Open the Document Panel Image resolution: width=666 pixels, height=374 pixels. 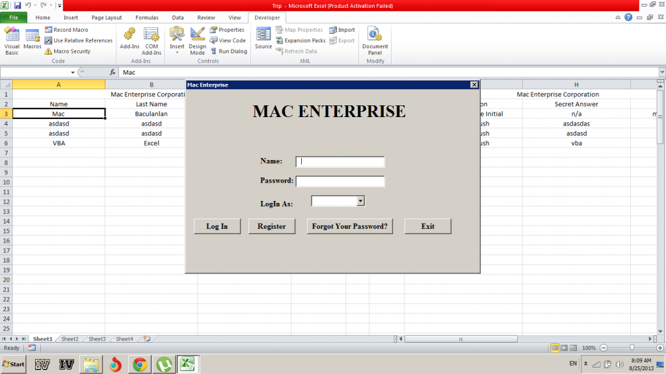(375, 41)
